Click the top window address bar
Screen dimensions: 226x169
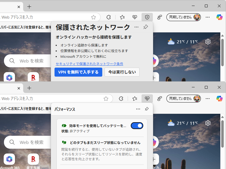(49, 17)
